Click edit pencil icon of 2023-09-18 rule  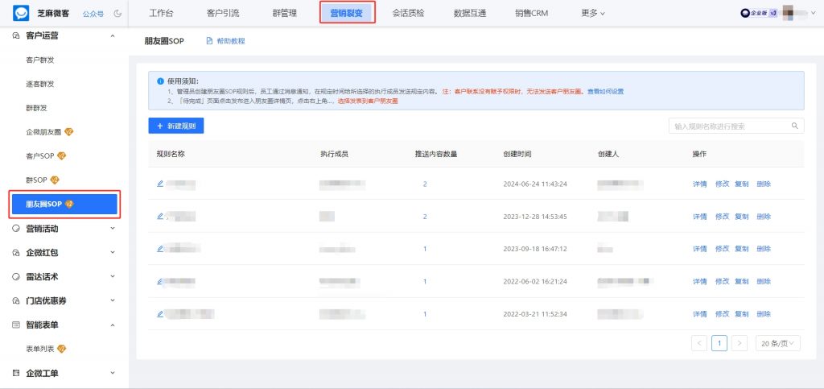160,249
